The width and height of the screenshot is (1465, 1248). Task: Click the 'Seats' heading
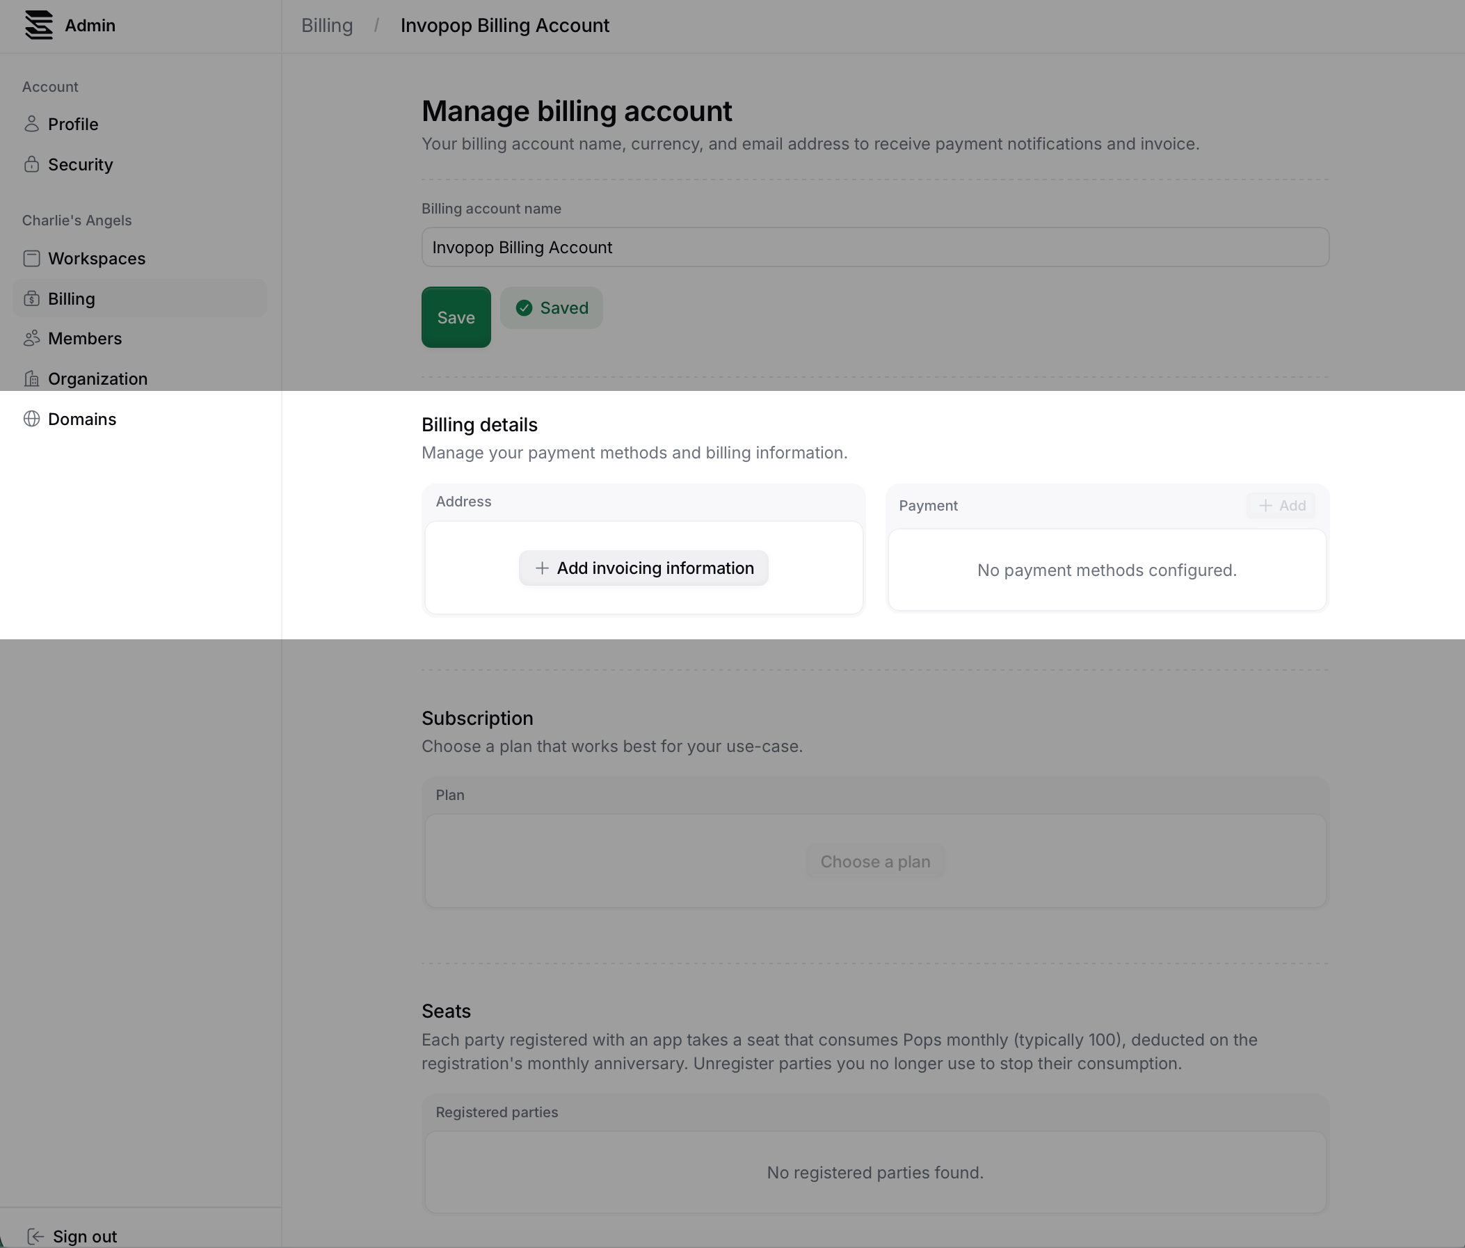pyautogui.click(x=446, y=1011)
